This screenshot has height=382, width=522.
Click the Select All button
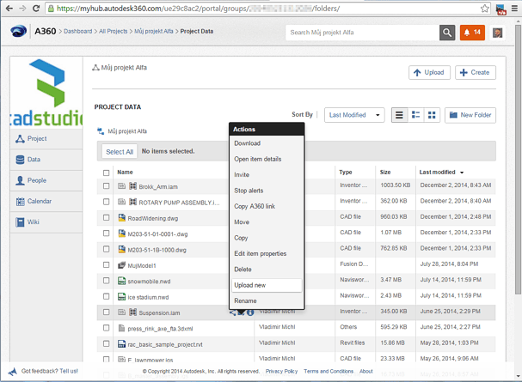click(120, 152)
